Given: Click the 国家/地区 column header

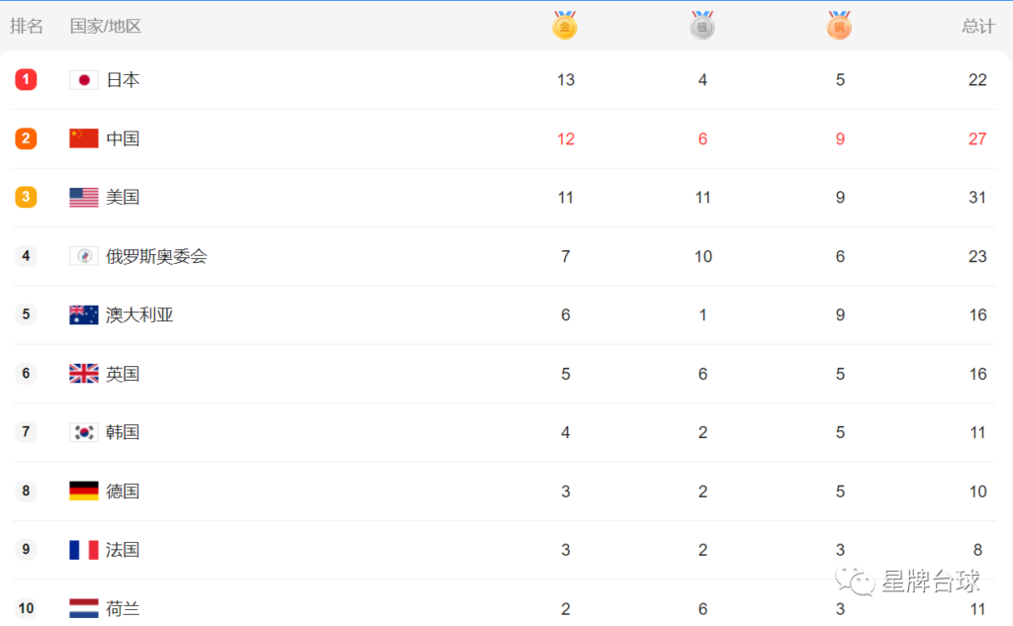Looking at the screenshot, I should coord(105,27).
